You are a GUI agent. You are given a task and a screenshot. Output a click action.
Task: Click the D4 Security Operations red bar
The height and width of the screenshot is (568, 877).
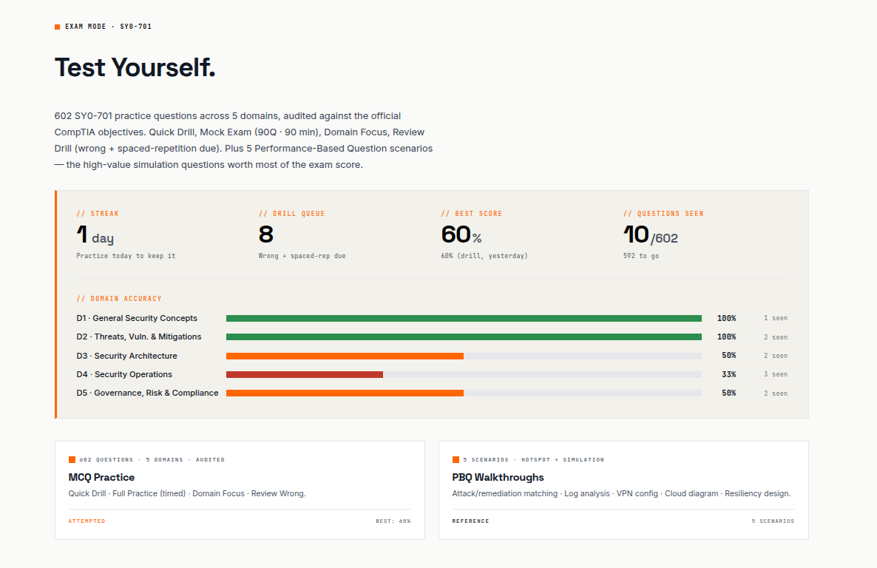[304, 374]
